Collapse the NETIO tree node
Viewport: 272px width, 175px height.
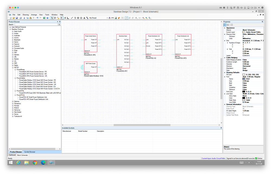pos(13,68)
